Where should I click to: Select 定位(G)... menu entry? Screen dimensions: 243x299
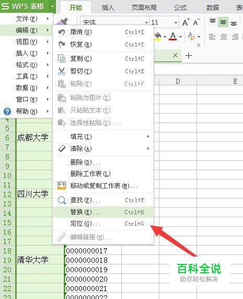pos(103,224)
